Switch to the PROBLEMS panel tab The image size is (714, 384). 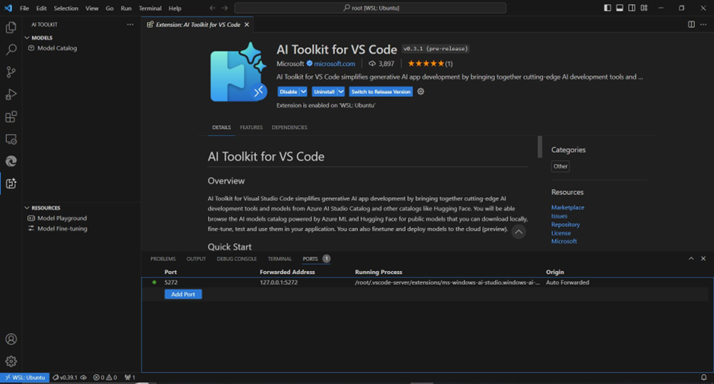click(x=163, y=259)
